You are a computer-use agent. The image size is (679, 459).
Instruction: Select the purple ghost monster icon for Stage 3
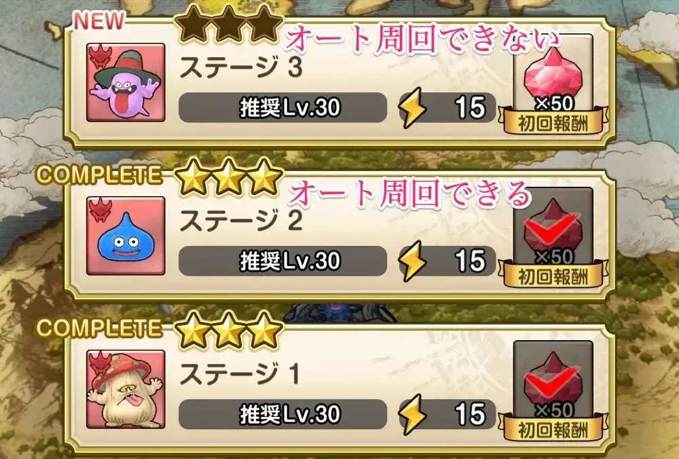pos(126,82)
